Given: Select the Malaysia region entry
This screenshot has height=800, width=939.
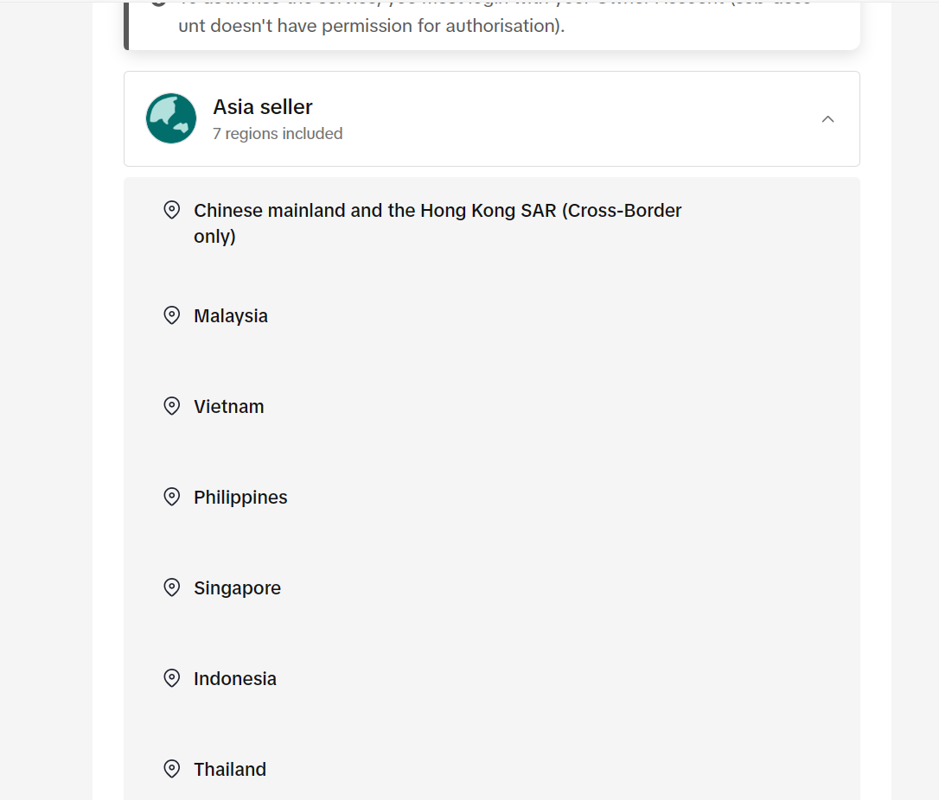Looking at the screenshot, I should [231, 316].
